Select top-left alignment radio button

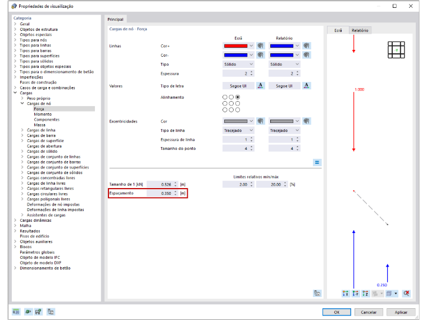pos(225,97)
